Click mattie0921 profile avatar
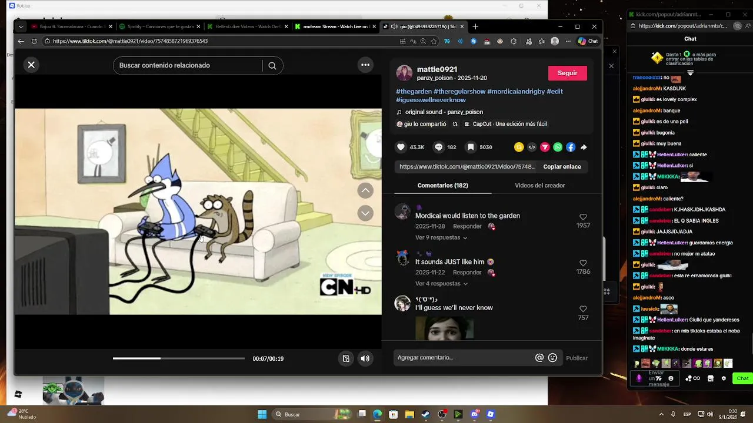This screenshot has width=753, height=423. pyautogui.click(x=404, y=73)
